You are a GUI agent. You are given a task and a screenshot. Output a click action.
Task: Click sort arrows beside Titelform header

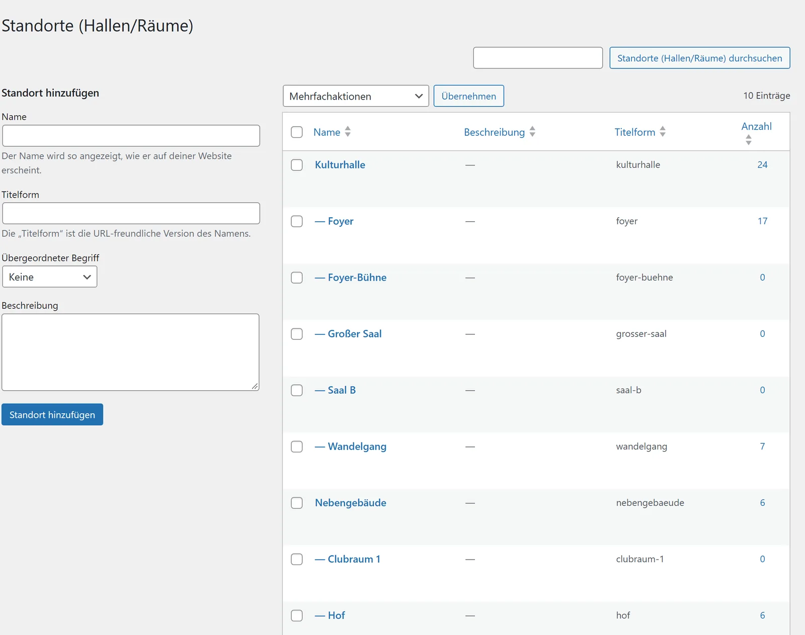663,132
